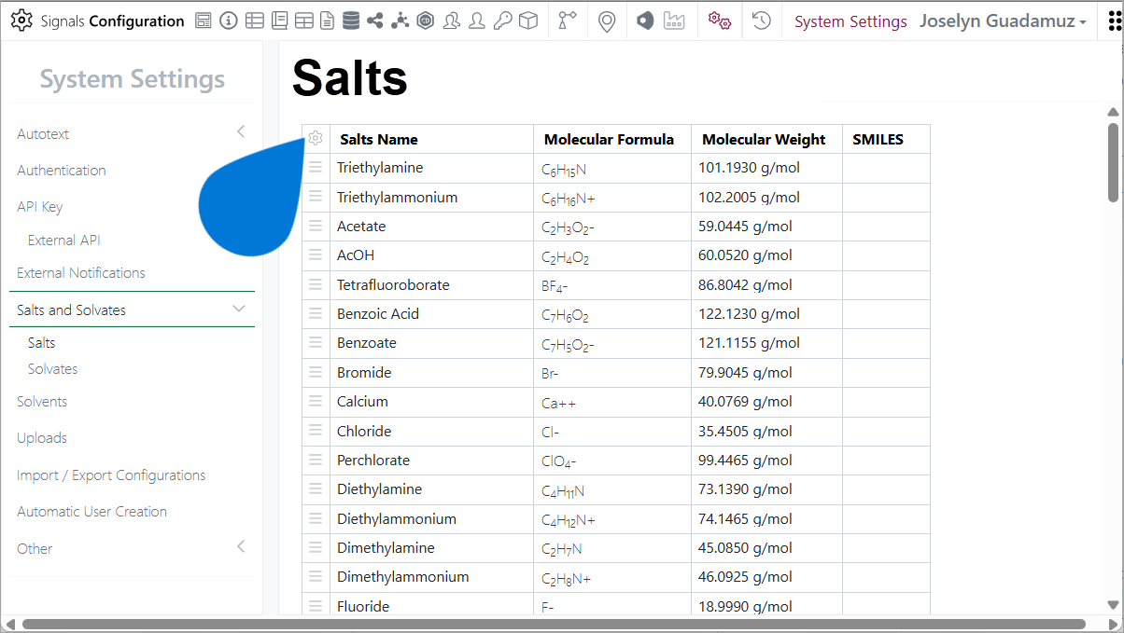The width and height of the screenshot is (1124, 633).
Task: Click the factory icon in the toolbar
Action: pos(674,20)
